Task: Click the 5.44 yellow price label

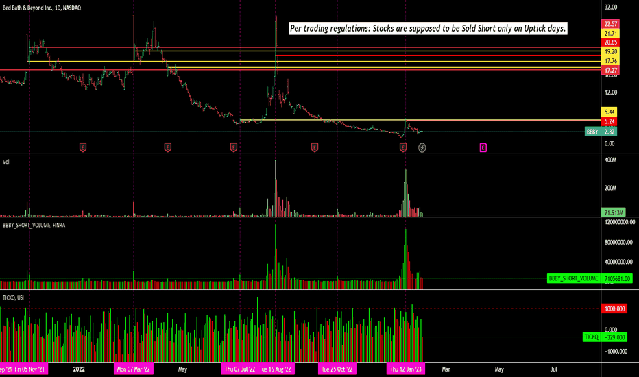Action: pos(610,112)
